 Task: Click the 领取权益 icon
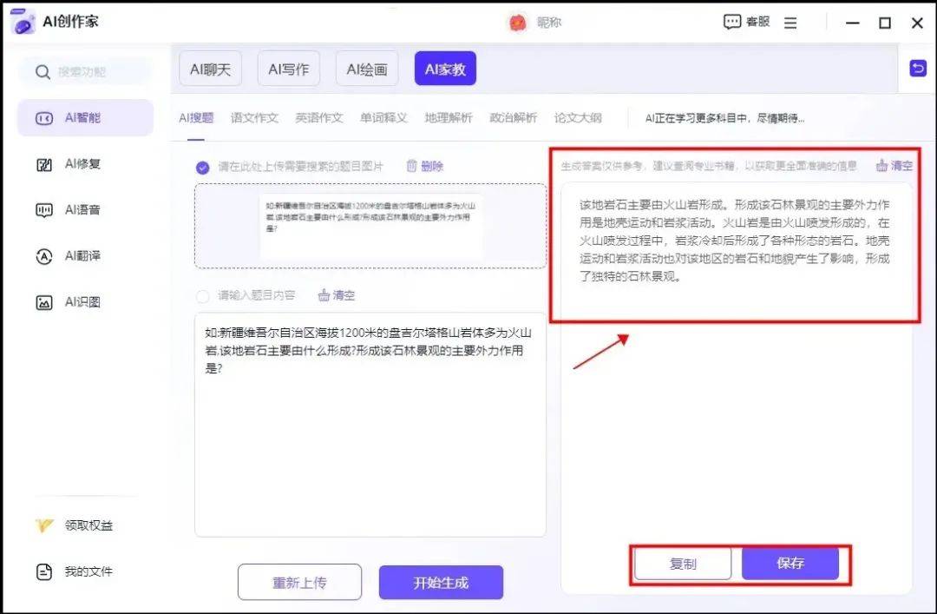point(44,525)
